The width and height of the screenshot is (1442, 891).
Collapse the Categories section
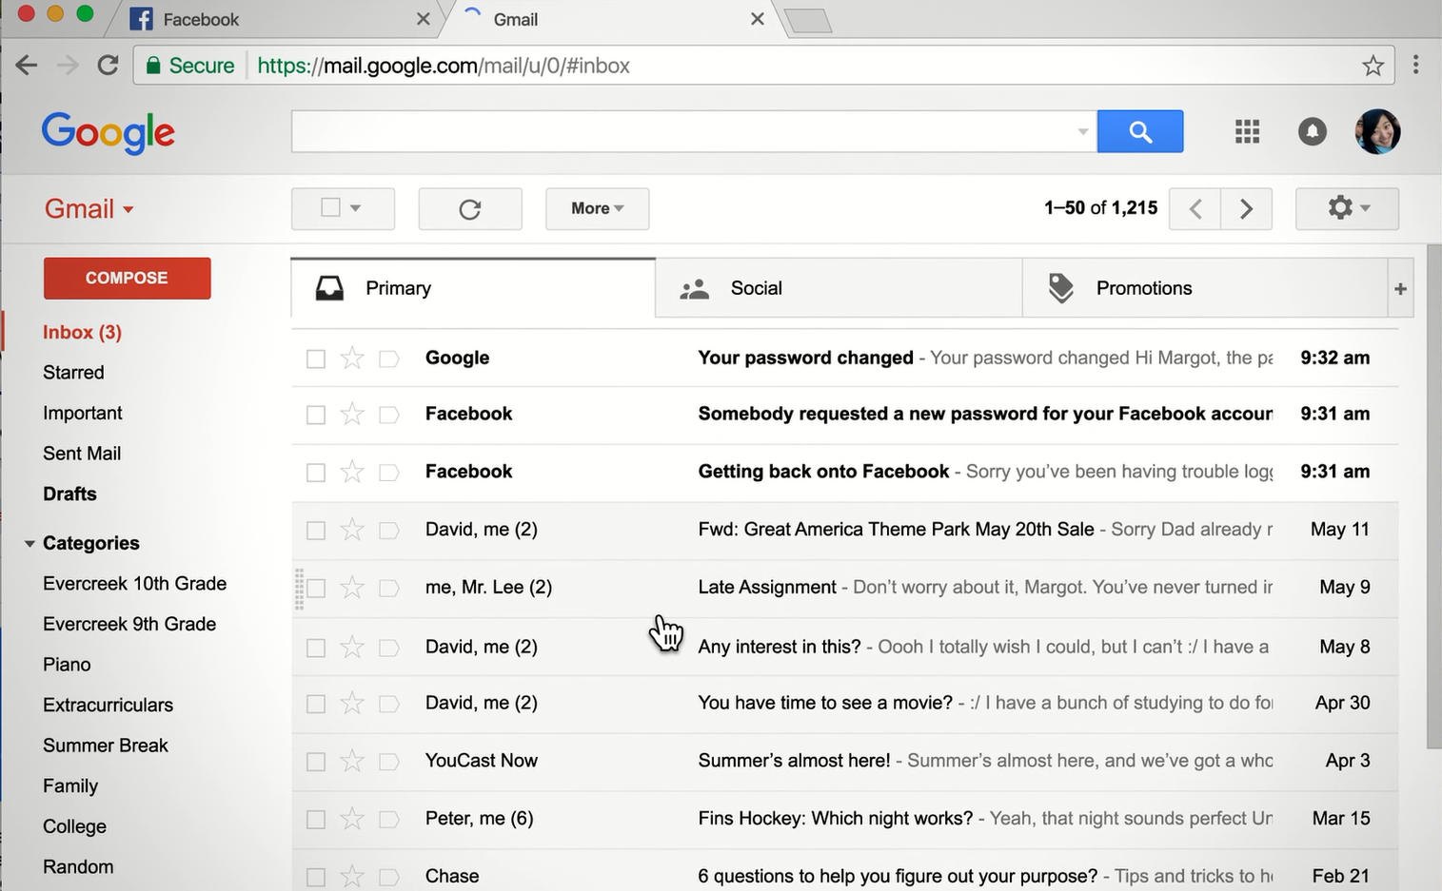coord(29,543)
